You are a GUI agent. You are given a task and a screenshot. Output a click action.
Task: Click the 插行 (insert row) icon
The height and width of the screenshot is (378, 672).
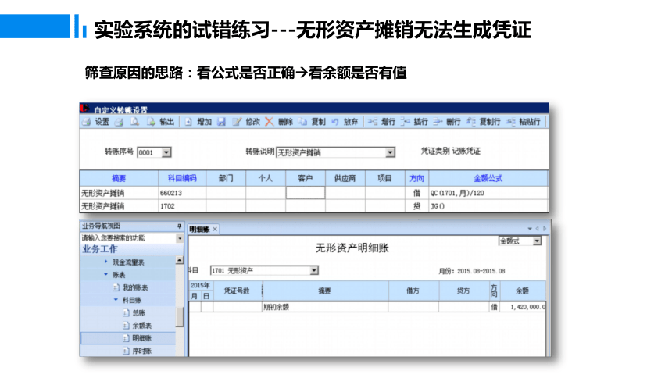tap(405, 122)
